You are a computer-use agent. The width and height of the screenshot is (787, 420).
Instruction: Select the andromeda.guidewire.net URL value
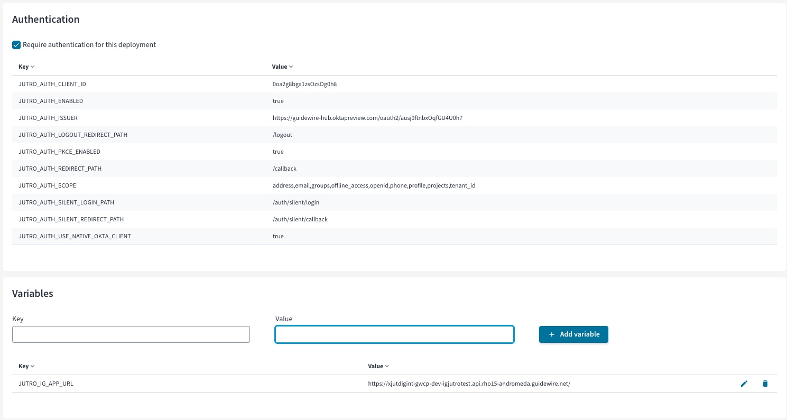pos(469,384)
